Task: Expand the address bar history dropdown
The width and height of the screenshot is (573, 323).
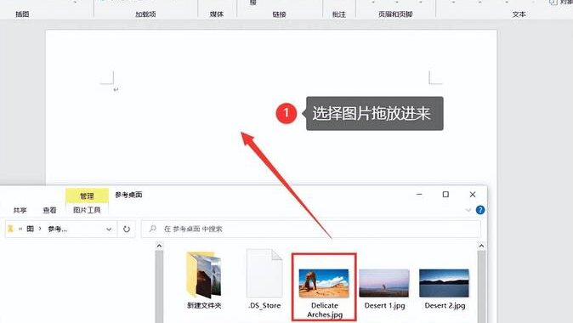Action: (109, 229)
